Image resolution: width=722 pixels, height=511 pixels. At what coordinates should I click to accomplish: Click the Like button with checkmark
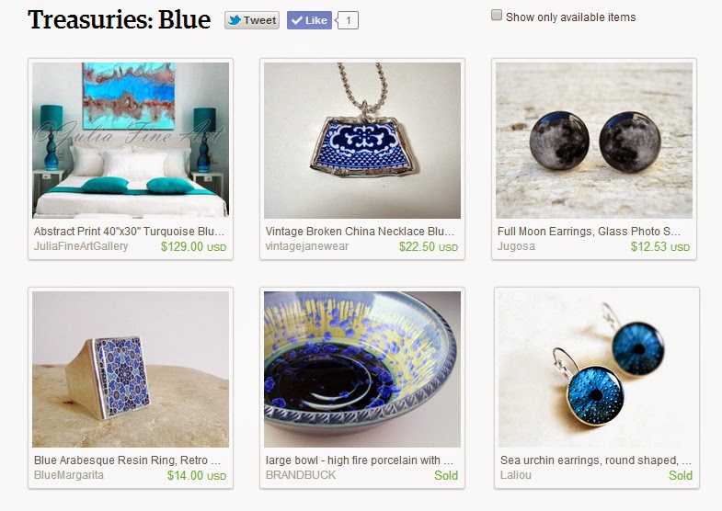coord(309,20)
